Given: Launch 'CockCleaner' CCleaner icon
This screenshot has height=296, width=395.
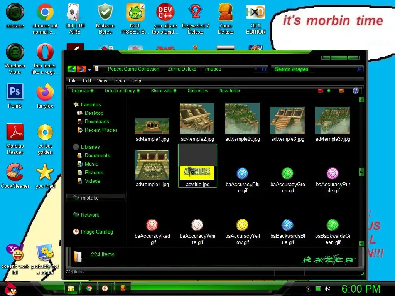Looking at the screenshot, I should (15, 176).
